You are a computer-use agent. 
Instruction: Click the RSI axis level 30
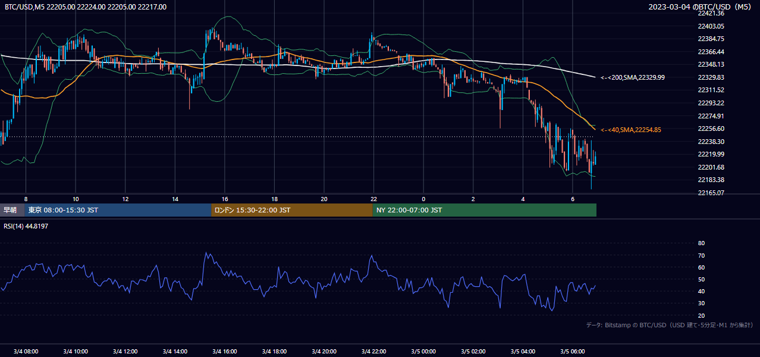pyautogui.click(x=701, y=303)
